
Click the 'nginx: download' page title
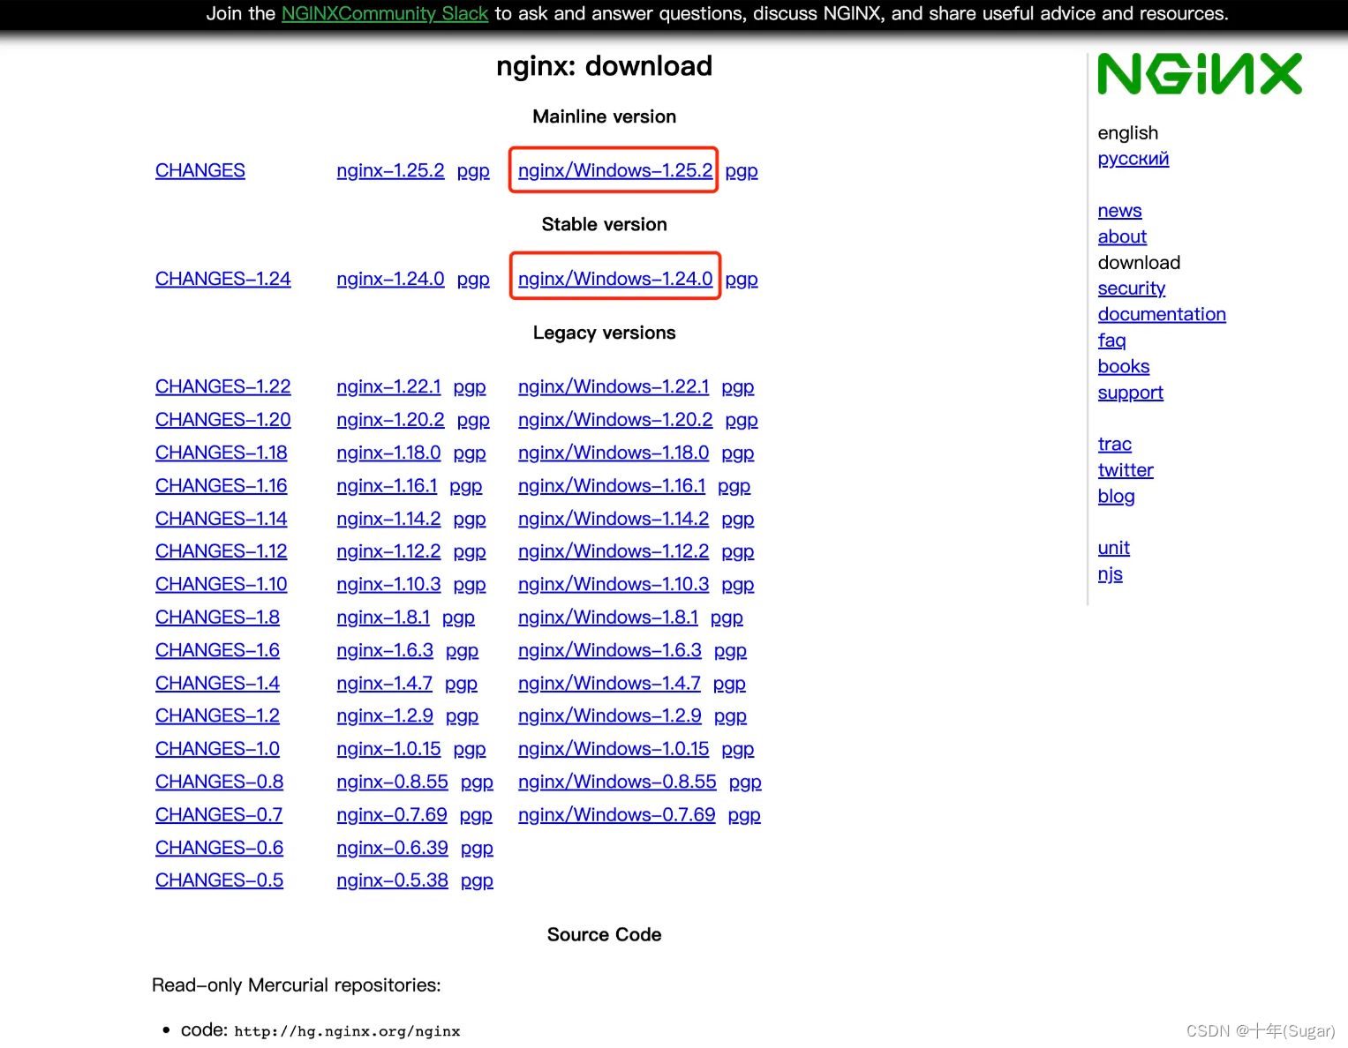pos(604,66)
